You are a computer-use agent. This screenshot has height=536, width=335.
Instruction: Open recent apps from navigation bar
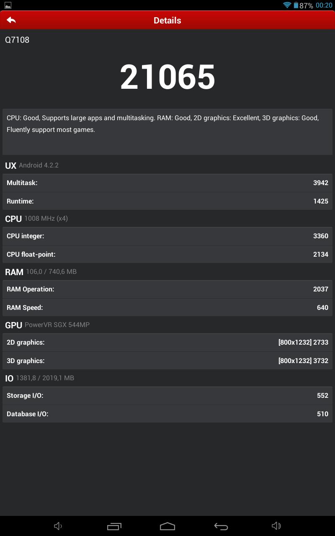tap(114, 526)
